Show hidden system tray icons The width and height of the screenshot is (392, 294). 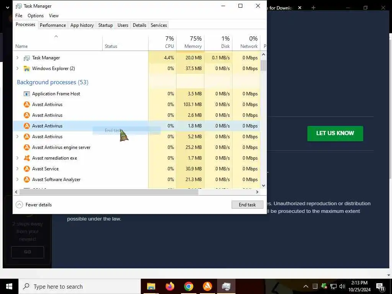306,286
